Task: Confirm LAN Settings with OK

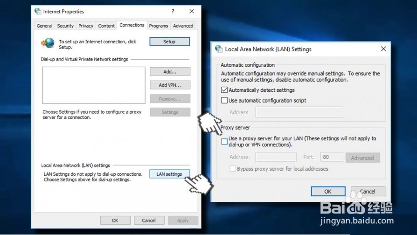Action: pyautogui.click(x=328, y=191)
